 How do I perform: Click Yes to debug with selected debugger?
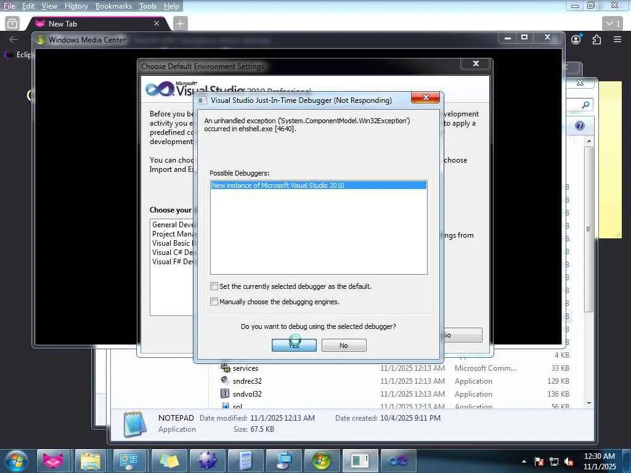(x=294, y=345)
